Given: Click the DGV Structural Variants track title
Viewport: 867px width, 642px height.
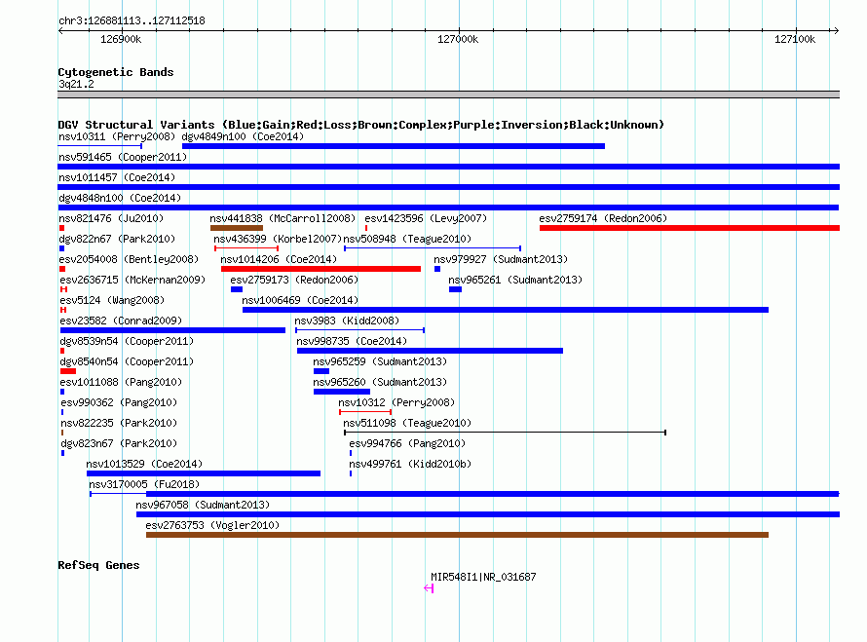Looking at the screenshot, I should click(x=360, y=125).
